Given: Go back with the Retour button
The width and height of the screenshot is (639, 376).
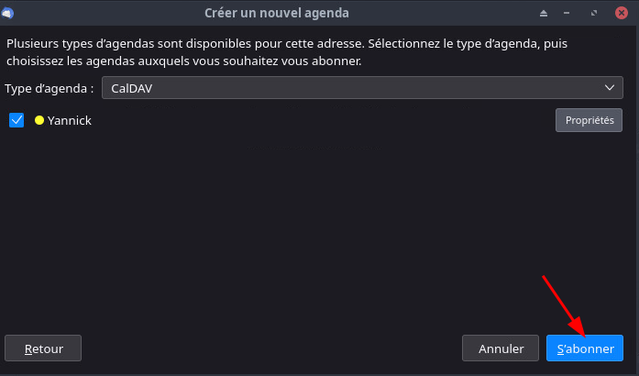Looking at the screenshot, I should 43,348.
